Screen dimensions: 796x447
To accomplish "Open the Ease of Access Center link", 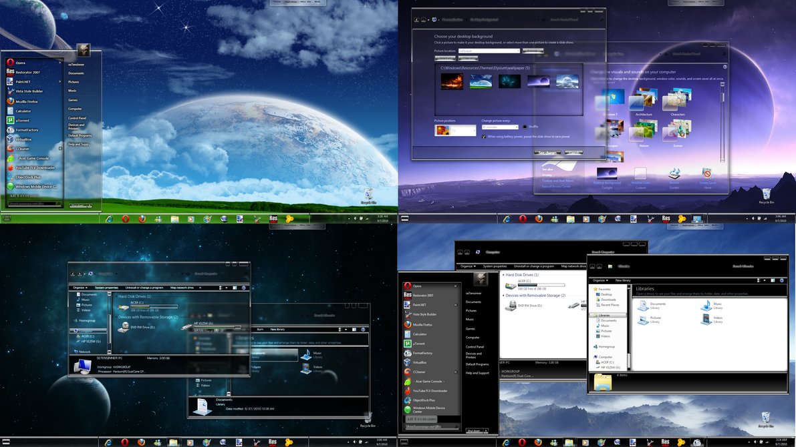I will pyautogui.click(x=556, y=186).
